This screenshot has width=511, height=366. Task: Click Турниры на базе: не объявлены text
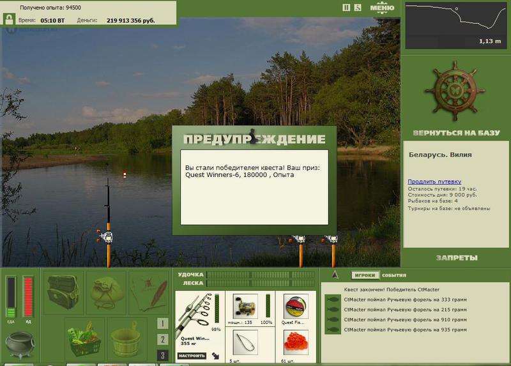449,208
